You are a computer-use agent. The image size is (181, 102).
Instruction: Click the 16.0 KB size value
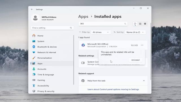click(x=134, y=45)
